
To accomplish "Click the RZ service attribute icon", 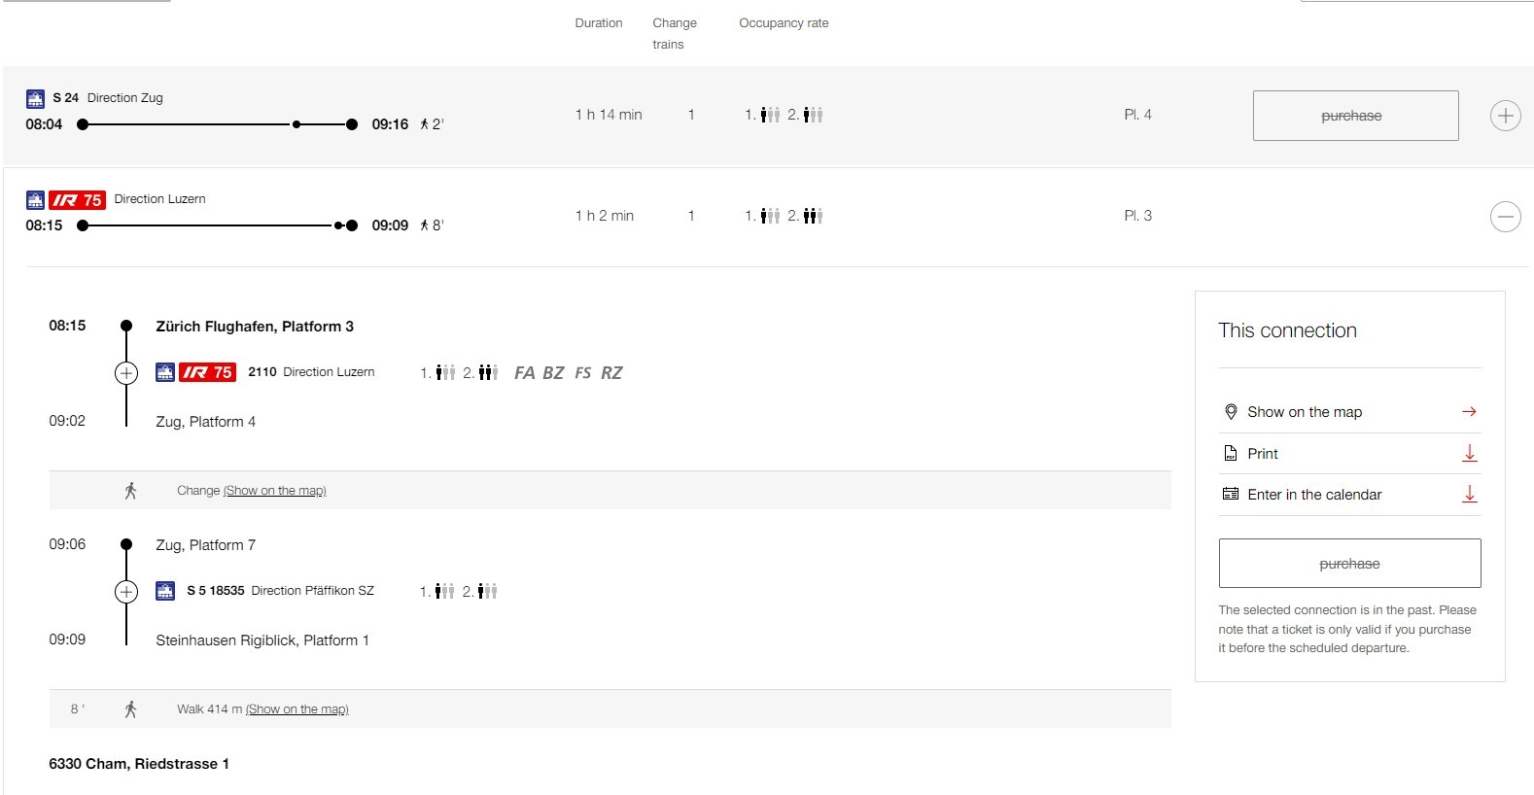I will tap(611, 373).
